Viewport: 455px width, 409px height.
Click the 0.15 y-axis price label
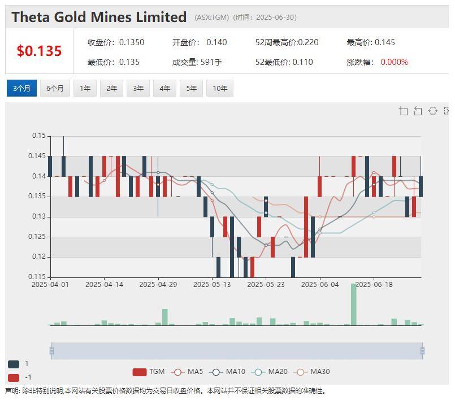[39, 136]
